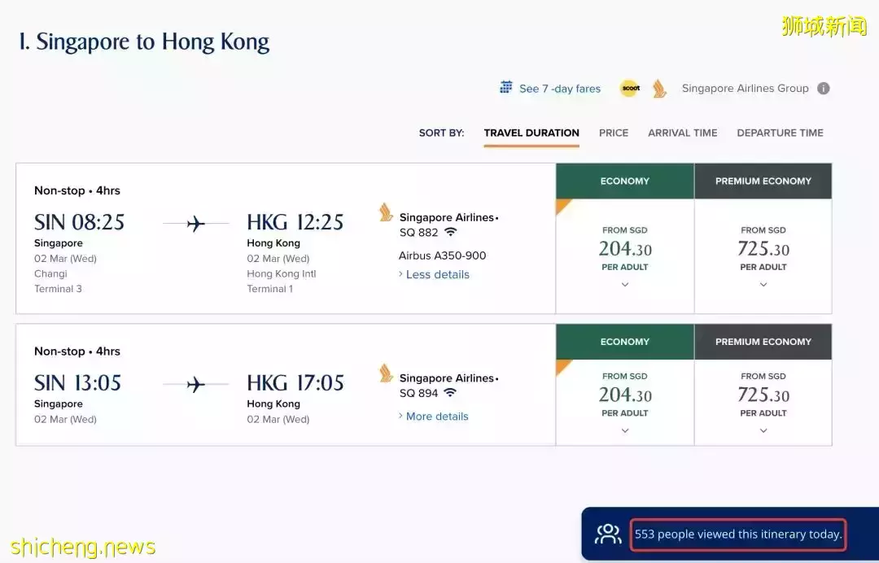Select the PREMIUM ECONOMY header for SQ 894
This screenshot has width=879, height=563.
click(763, 341)
